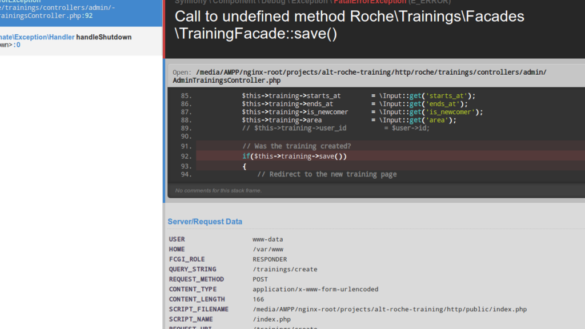Click the CONTENT_LENGTH value 166
Image resolution: width=585 pixels, height=329 pixels.
click(258, 299)
